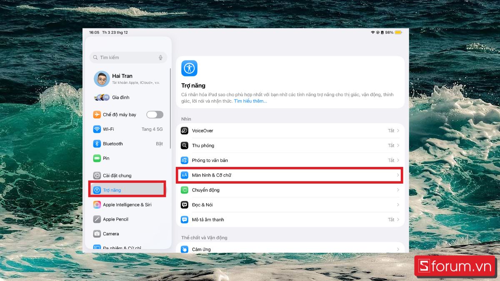Tap the Tắt value on Mô tả âm thanh

pyautogui.click(x=391, y=219)
